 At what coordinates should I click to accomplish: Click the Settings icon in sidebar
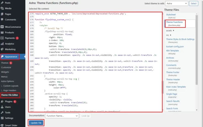pos(2,118)
